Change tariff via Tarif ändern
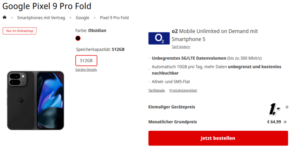Screen dimensions: 291x147 click(x=181, y=47)
